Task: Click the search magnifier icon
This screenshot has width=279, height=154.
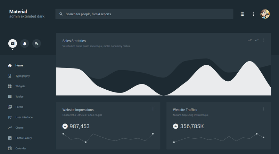Action: click(x=61, y=14)
